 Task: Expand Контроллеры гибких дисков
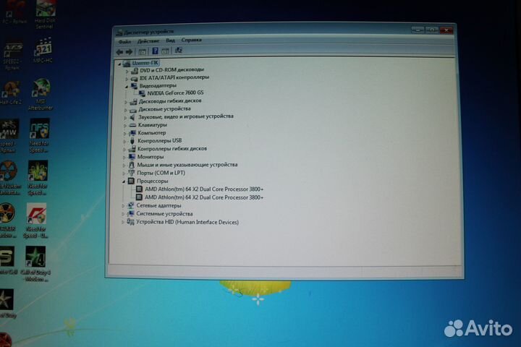125,150
